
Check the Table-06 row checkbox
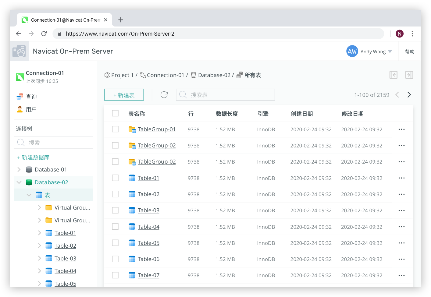[115, 259]
